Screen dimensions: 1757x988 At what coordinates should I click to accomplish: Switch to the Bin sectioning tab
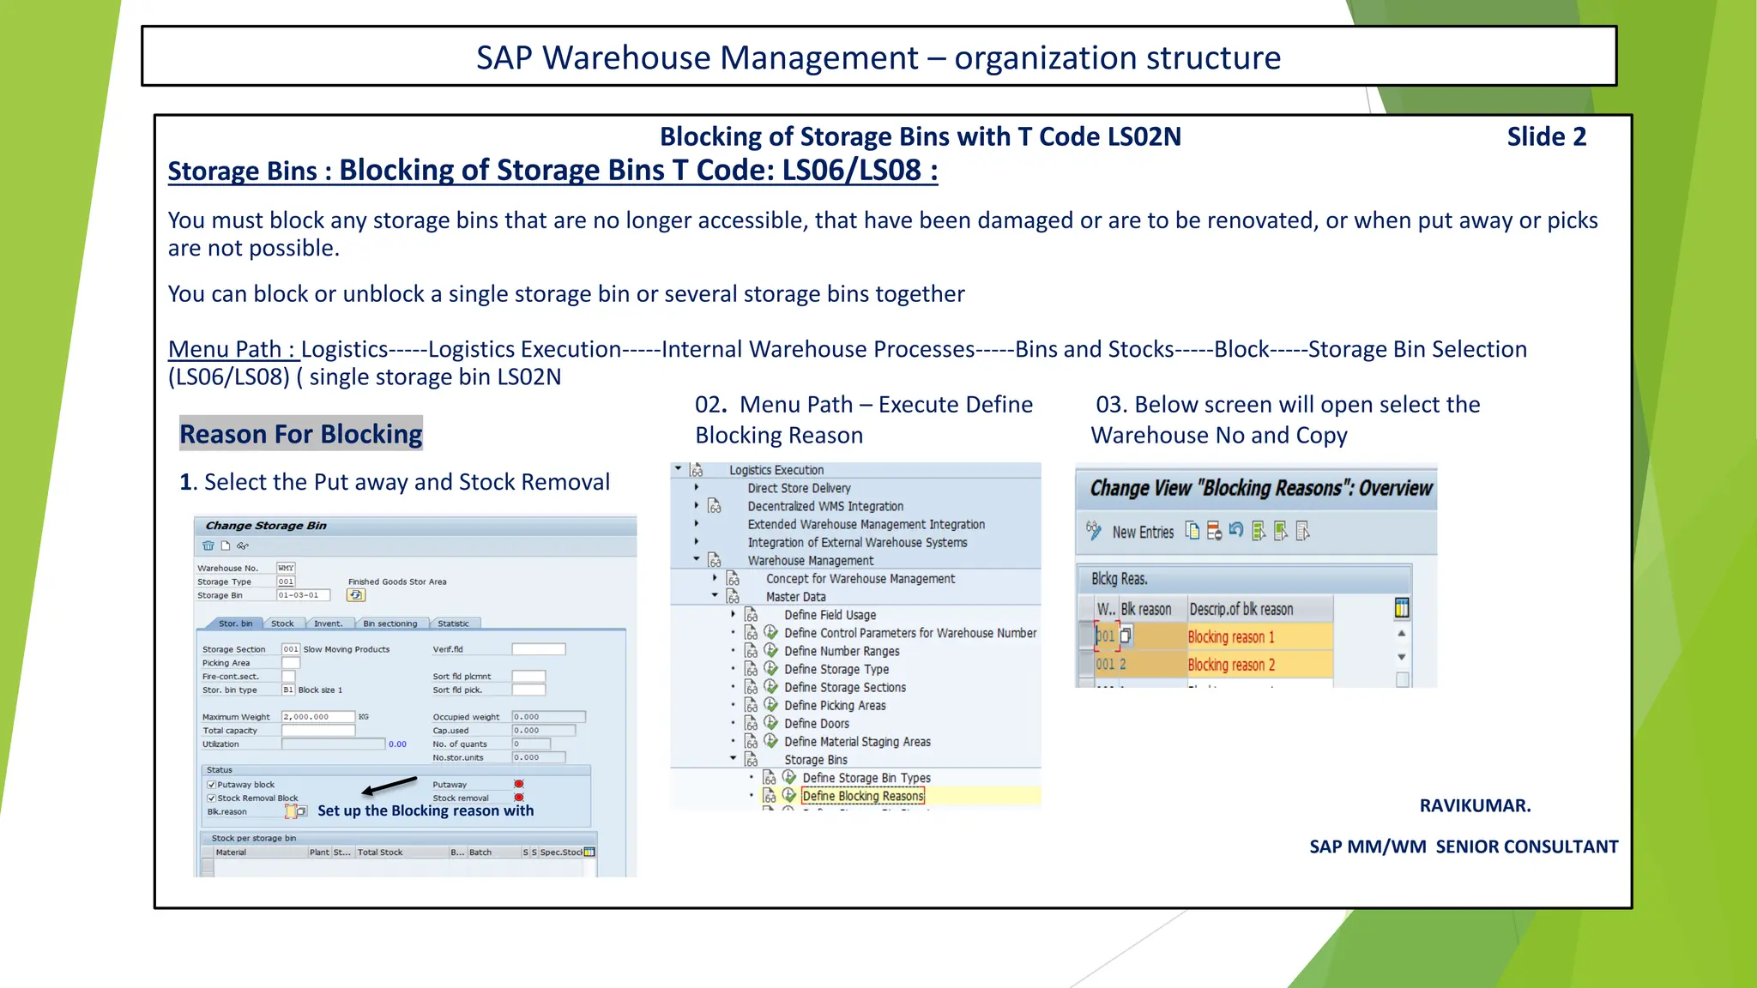coord(390,624)
